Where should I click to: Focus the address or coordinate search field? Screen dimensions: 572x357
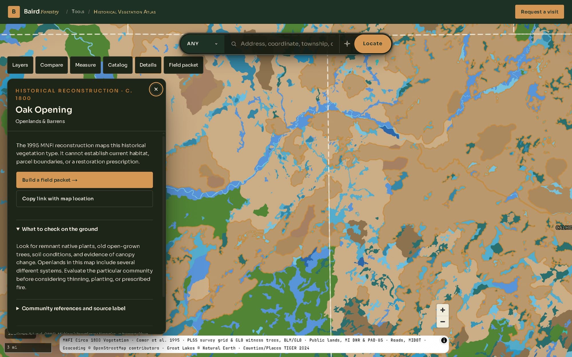tap(287, 44)
